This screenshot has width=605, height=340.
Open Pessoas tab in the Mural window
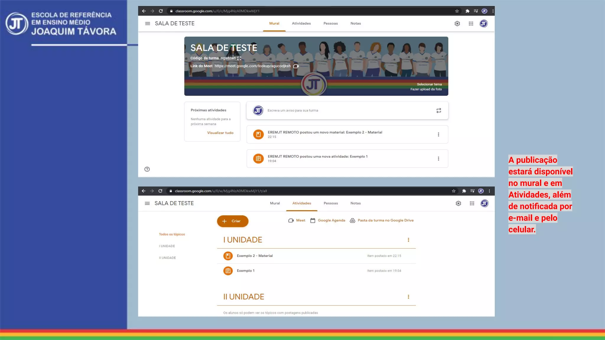pyautogui.click(x=331, y=23)
